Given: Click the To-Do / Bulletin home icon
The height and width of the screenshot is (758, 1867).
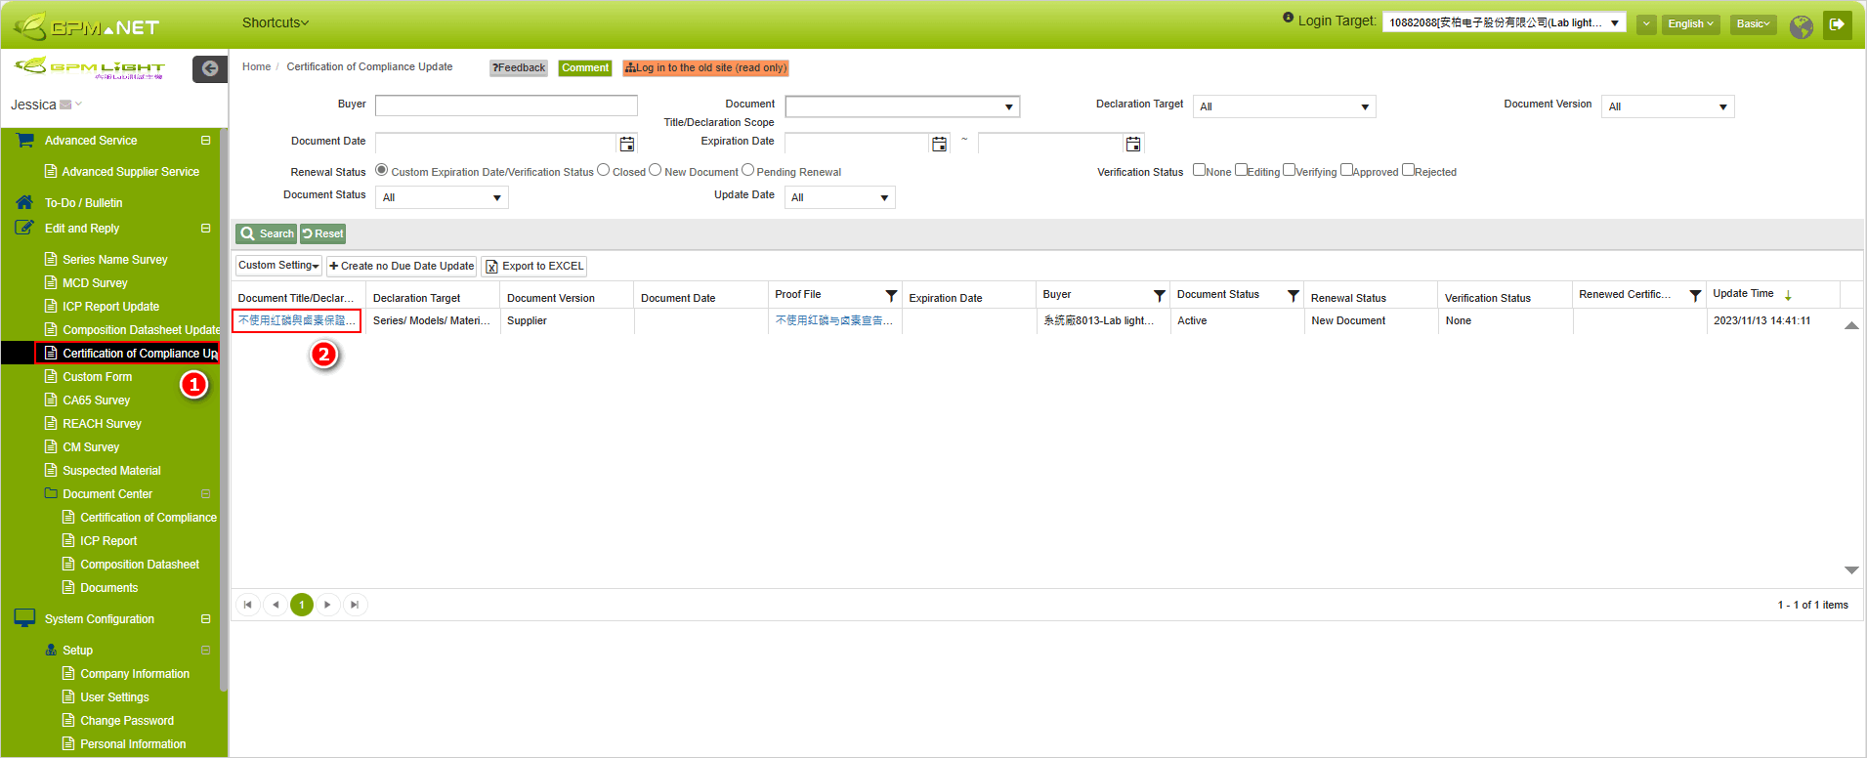Looking at the screenshot, I should pos(24,202).
